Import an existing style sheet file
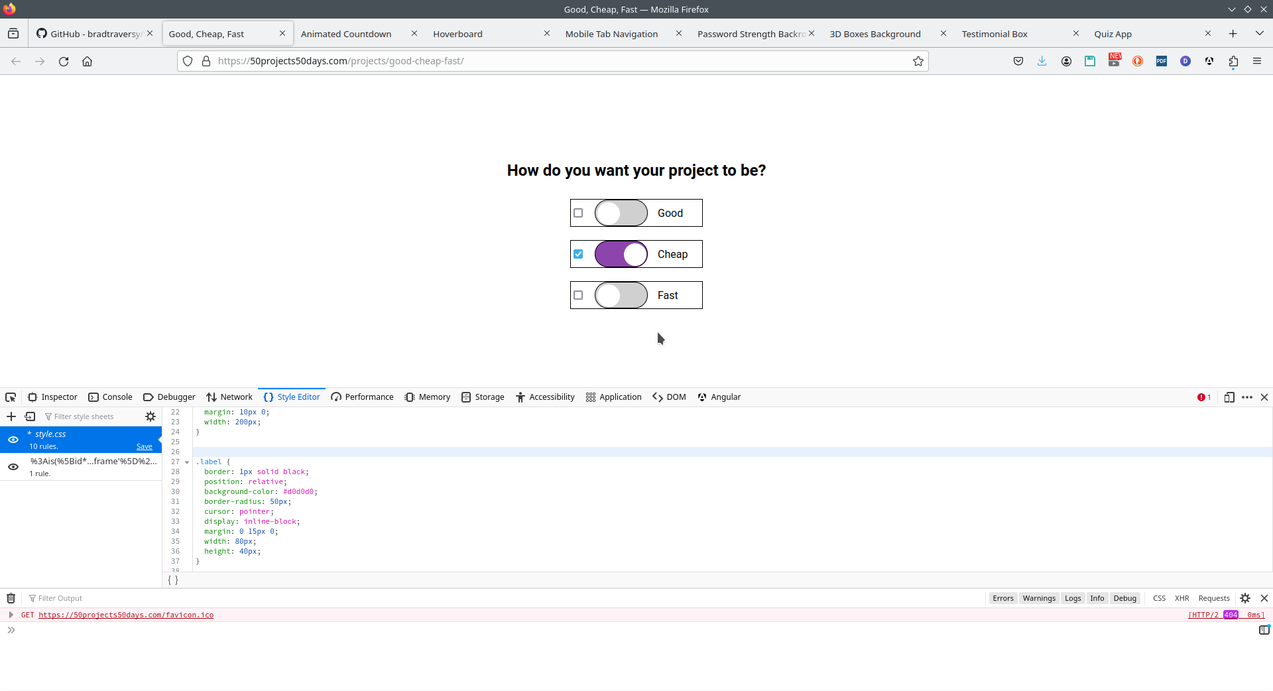1273x691 pixels. tap(30, 416)
